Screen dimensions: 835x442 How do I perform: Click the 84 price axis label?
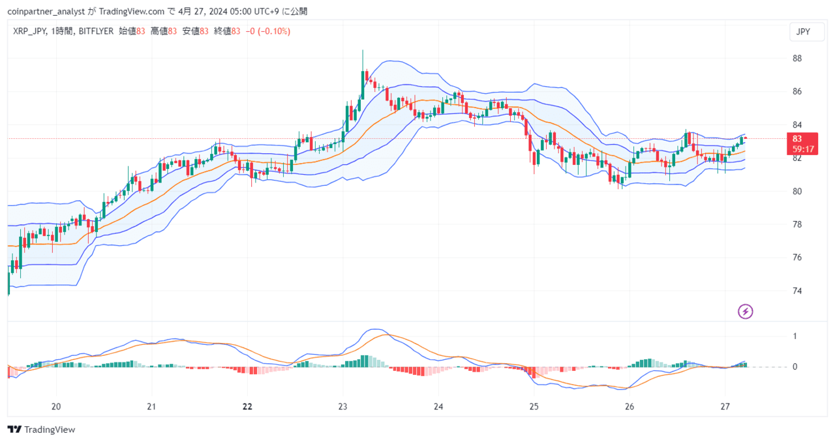797,125
